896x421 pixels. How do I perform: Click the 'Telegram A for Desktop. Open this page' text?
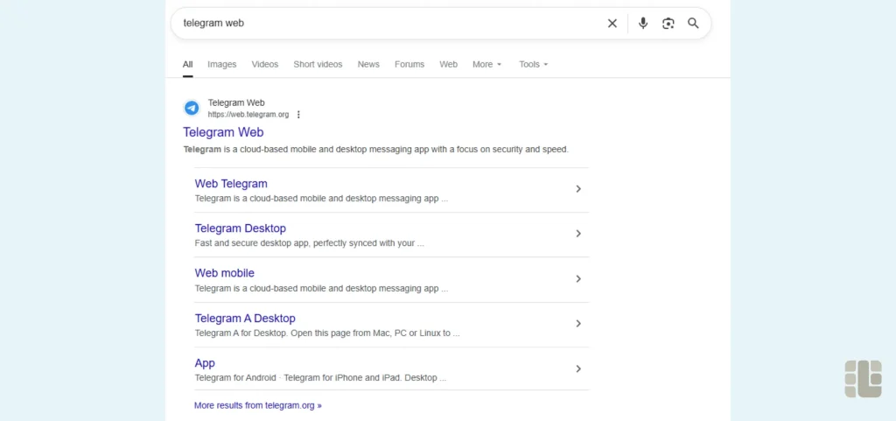[327, 333]
